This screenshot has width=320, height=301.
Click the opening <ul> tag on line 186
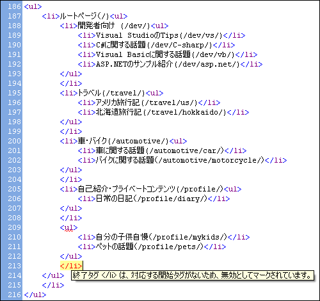coord(33,6)
